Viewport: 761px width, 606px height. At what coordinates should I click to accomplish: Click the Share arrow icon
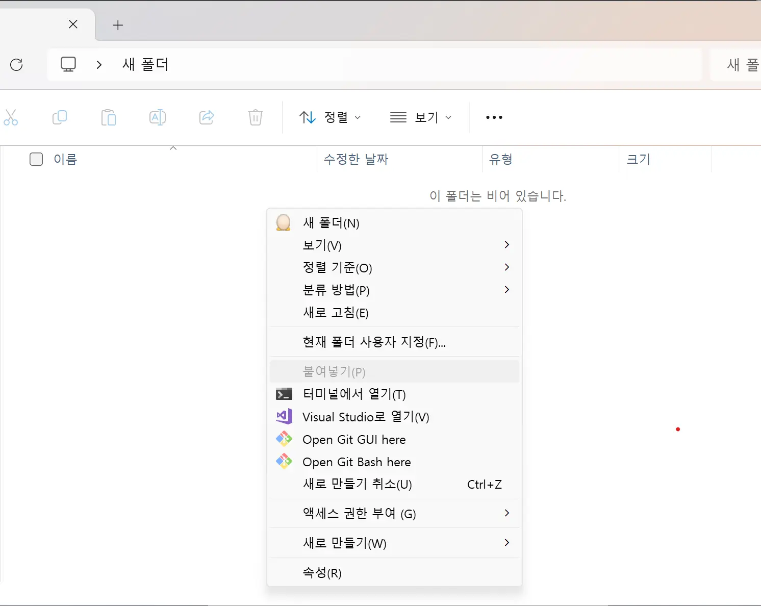(x=207, y=117)
